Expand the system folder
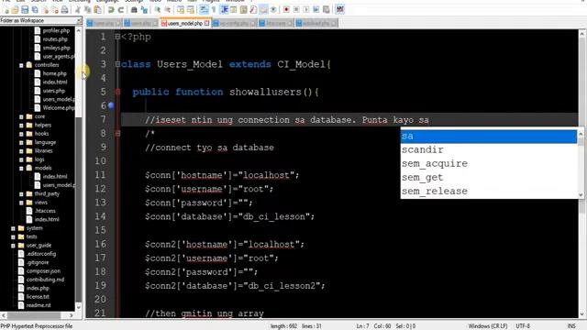This screenshot has width=587, height=330. [x=13, y=228]
